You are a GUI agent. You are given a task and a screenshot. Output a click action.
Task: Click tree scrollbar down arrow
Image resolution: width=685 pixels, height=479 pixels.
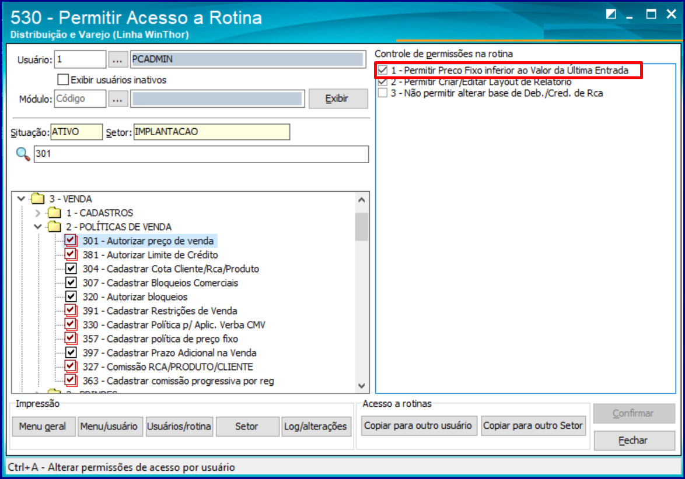click(x=361, y=386)
